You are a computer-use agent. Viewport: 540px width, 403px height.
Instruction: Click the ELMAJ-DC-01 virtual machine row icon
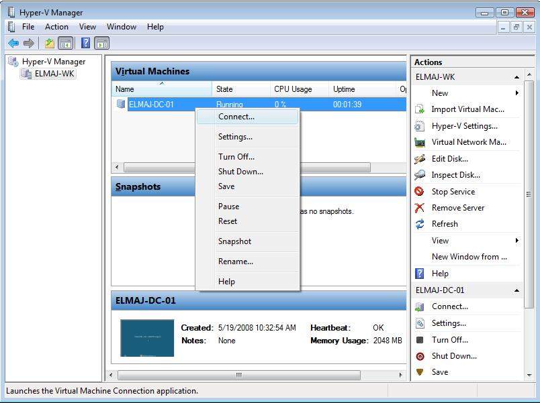[121, 103]
